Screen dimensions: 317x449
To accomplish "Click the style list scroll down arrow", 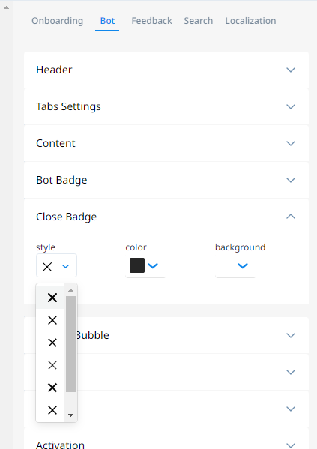I will click(x=70, y=415).
